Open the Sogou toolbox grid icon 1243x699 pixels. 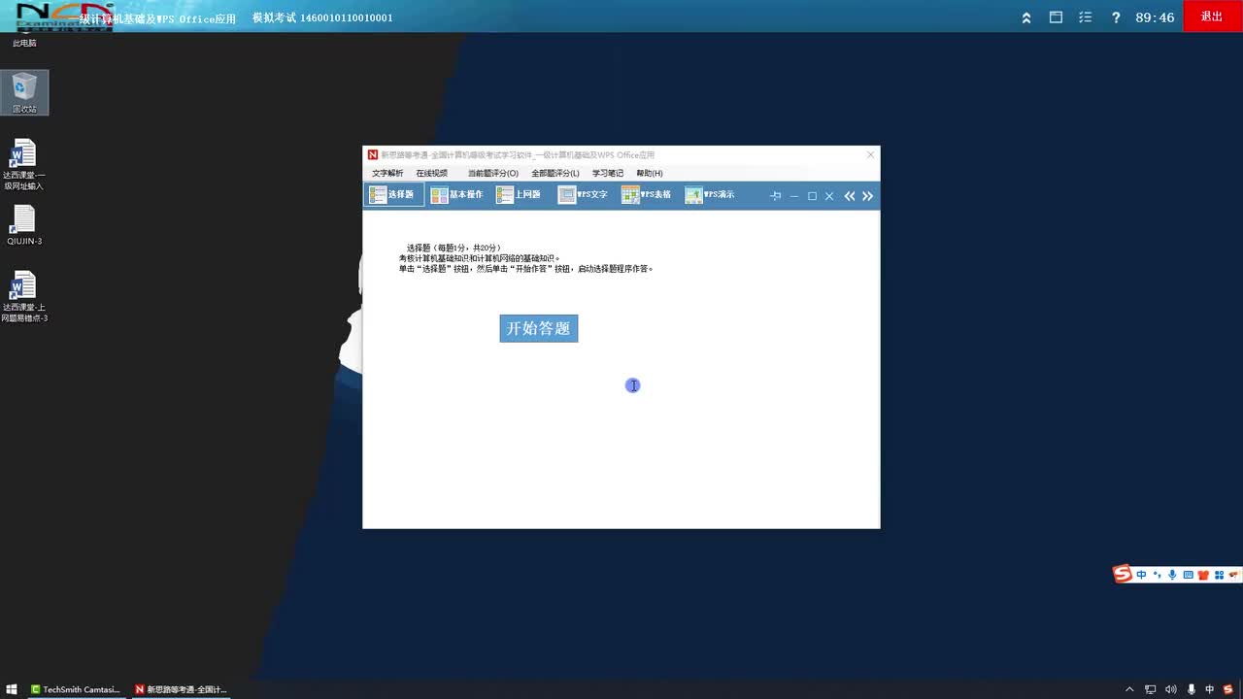[1219, 575]
